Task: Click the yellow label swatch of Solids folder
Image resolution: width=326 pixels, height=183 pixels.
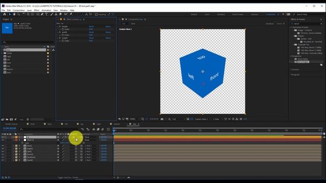Action: tap(48, 53)
